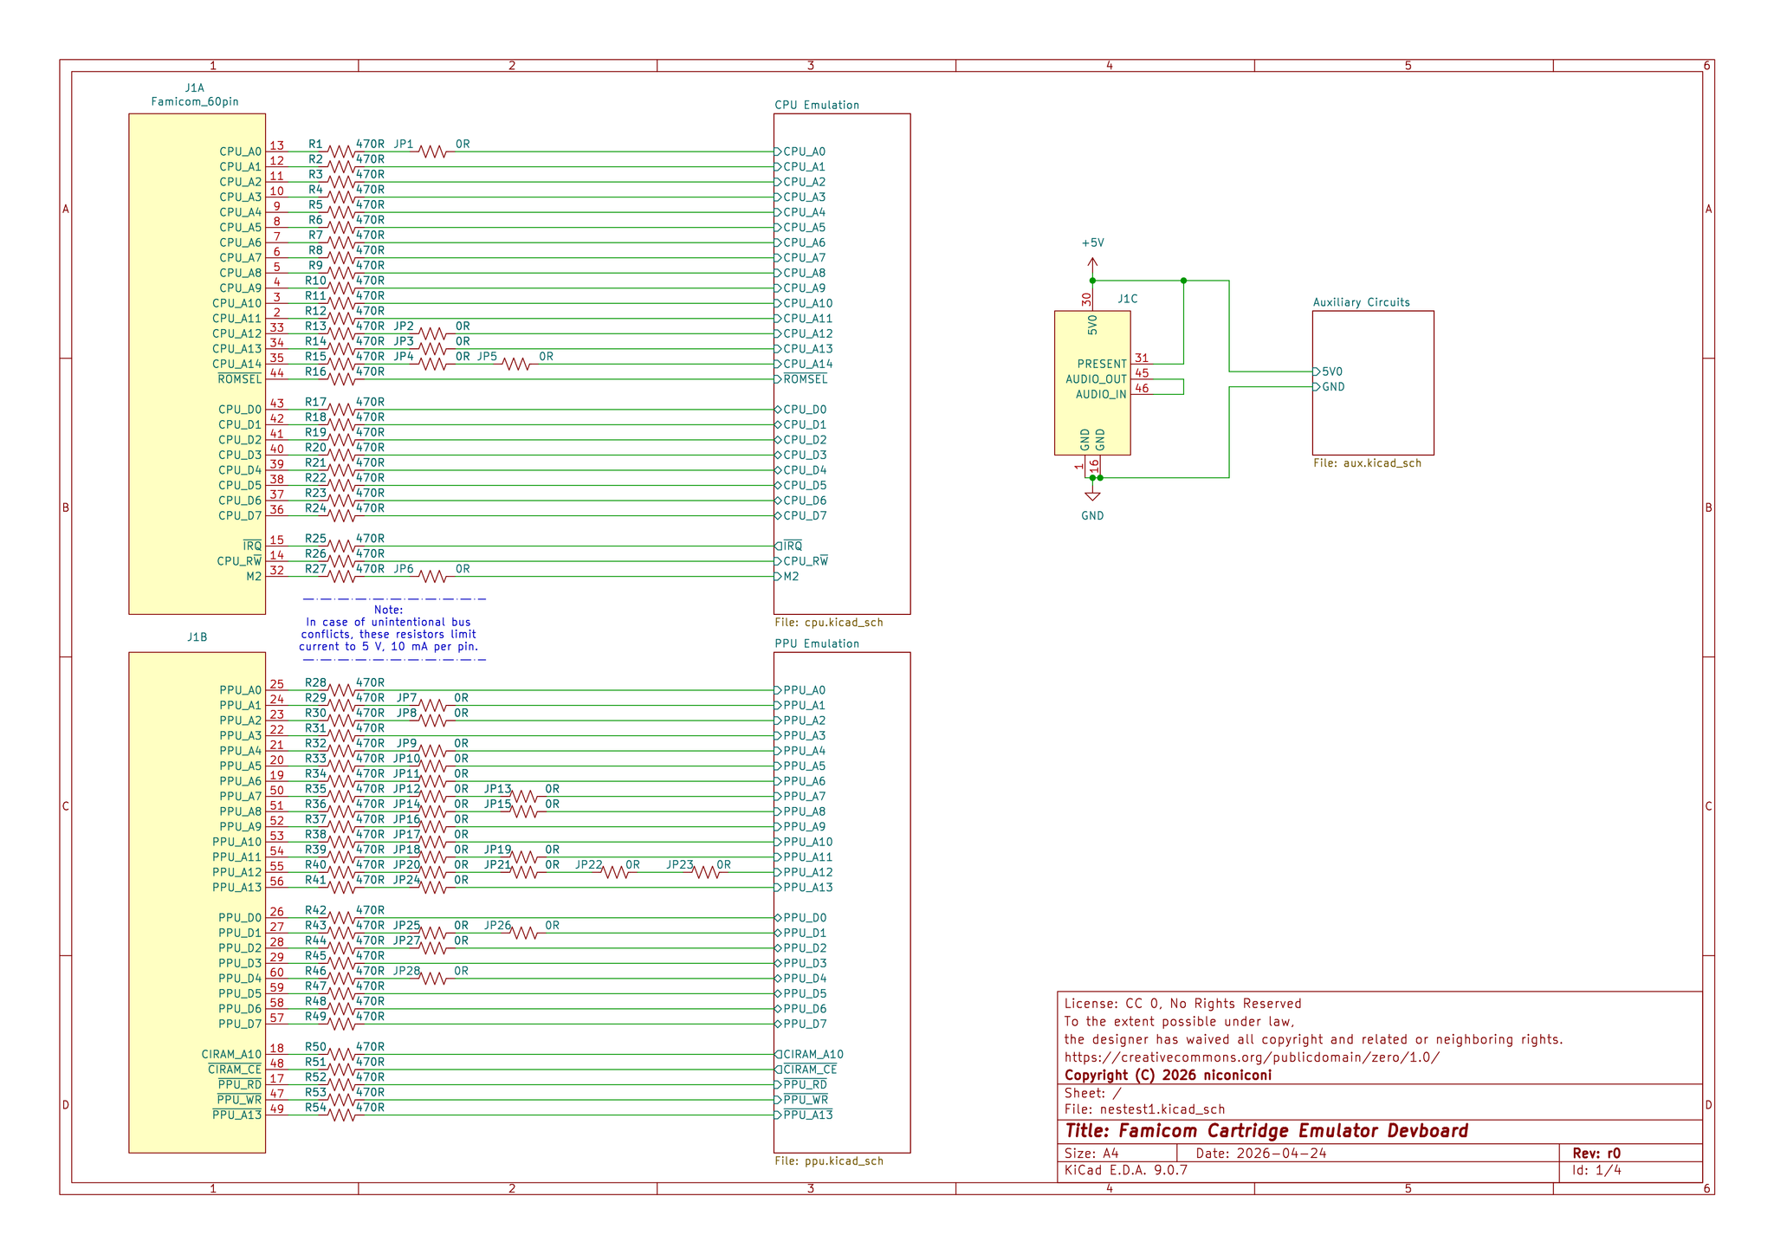Select the JP28 jumper on PPU_D4 line
This screenshot has height=1254, width=1774.
coord(433,979)
